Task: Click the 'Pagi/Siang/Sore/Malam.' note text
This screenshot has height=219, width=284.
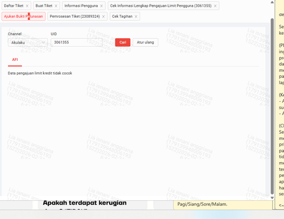Action: point(202,204)
